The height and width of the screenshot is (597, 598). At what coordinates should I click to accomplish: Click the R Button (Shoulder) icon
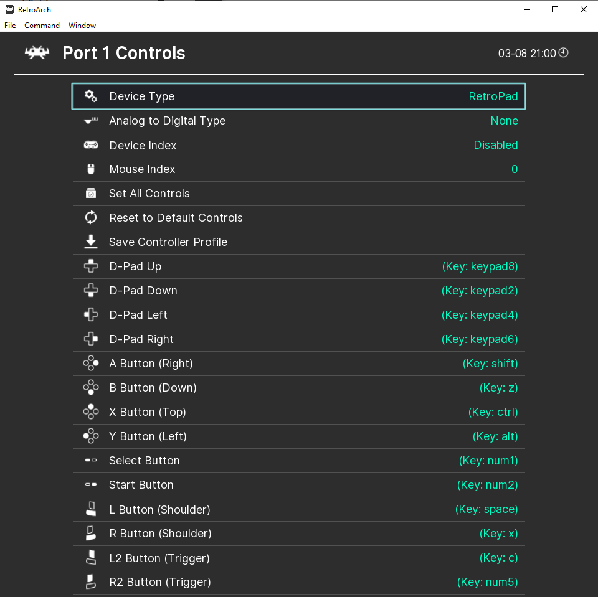pos(91,533)
